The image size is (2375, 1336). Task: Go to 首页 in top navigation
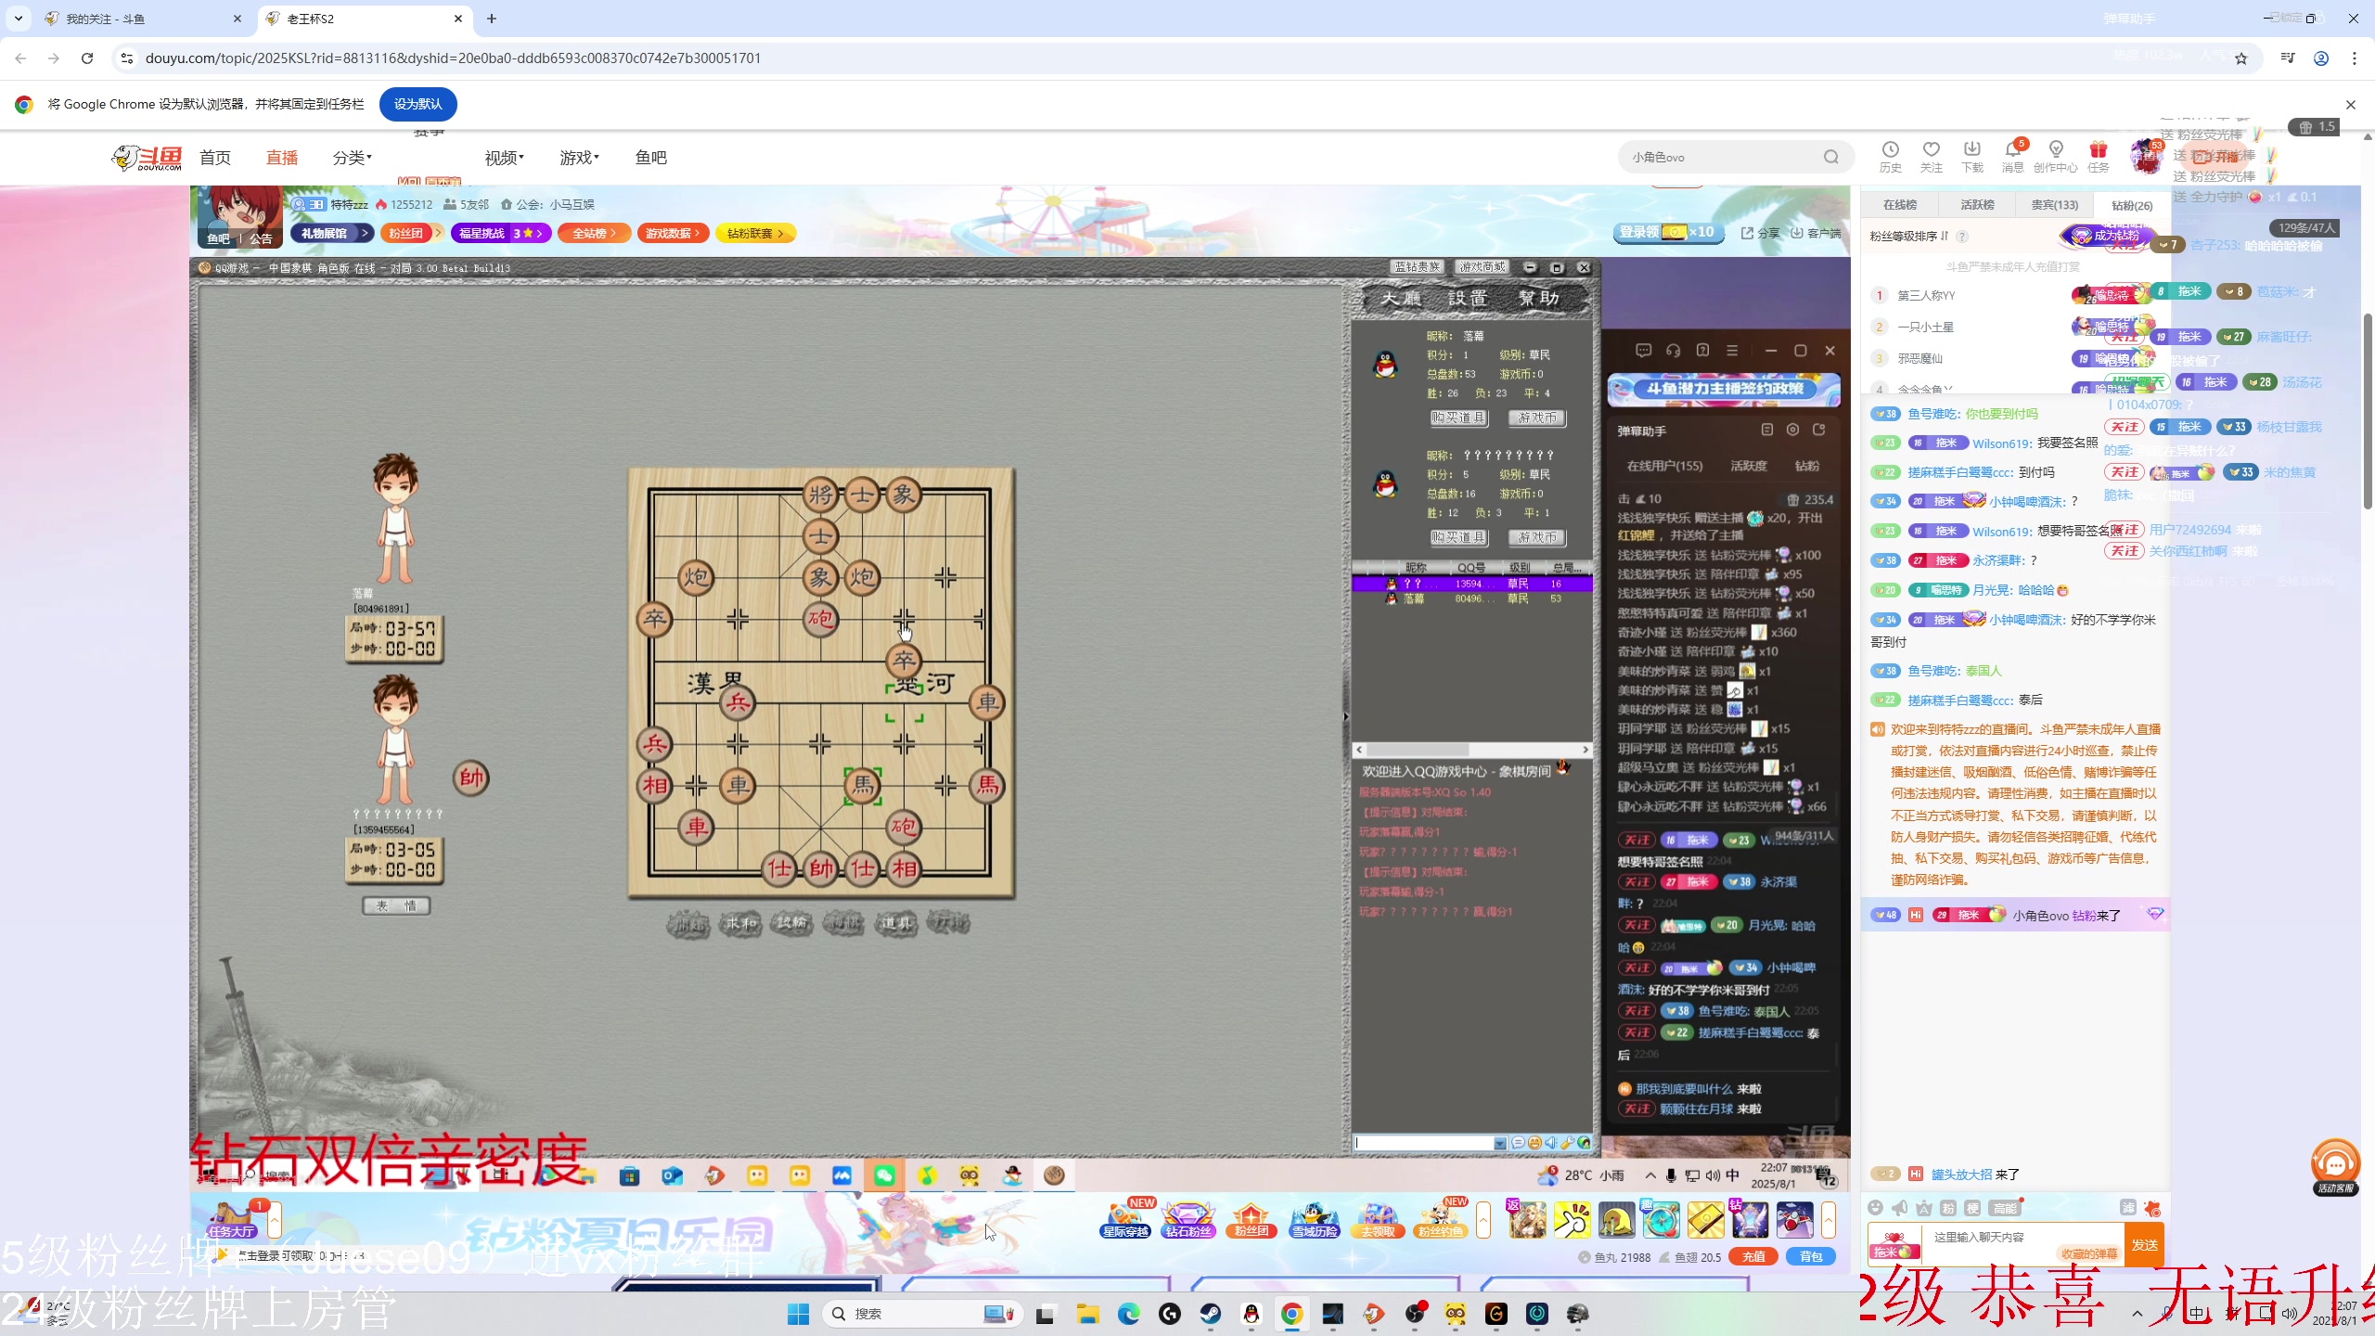[x=215, y=158]
